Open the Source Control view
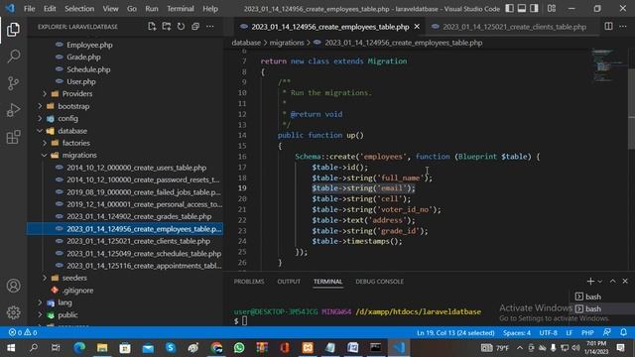This screenshot has width=635, height=357. pyautogui.click(x=13, y=83)
